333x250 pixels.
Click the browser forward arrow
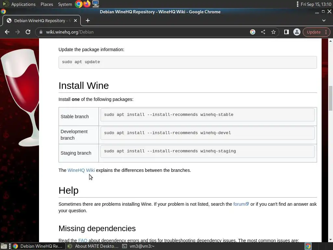point(18,32)
